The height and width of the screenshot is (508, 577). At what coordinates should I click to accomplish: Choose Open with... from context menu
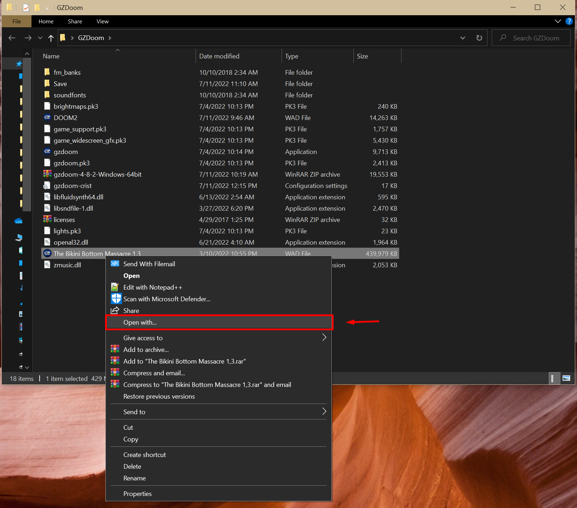pyautogui.click(x=219, y=322)
